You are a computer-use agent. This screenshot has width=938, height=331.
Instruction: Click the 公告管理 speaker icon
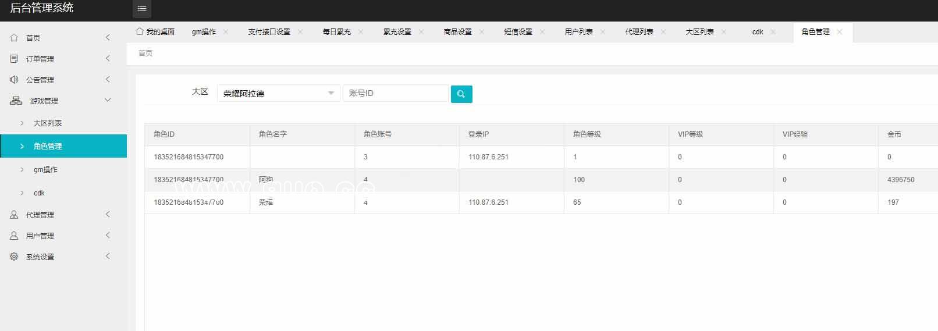[14, 80]
